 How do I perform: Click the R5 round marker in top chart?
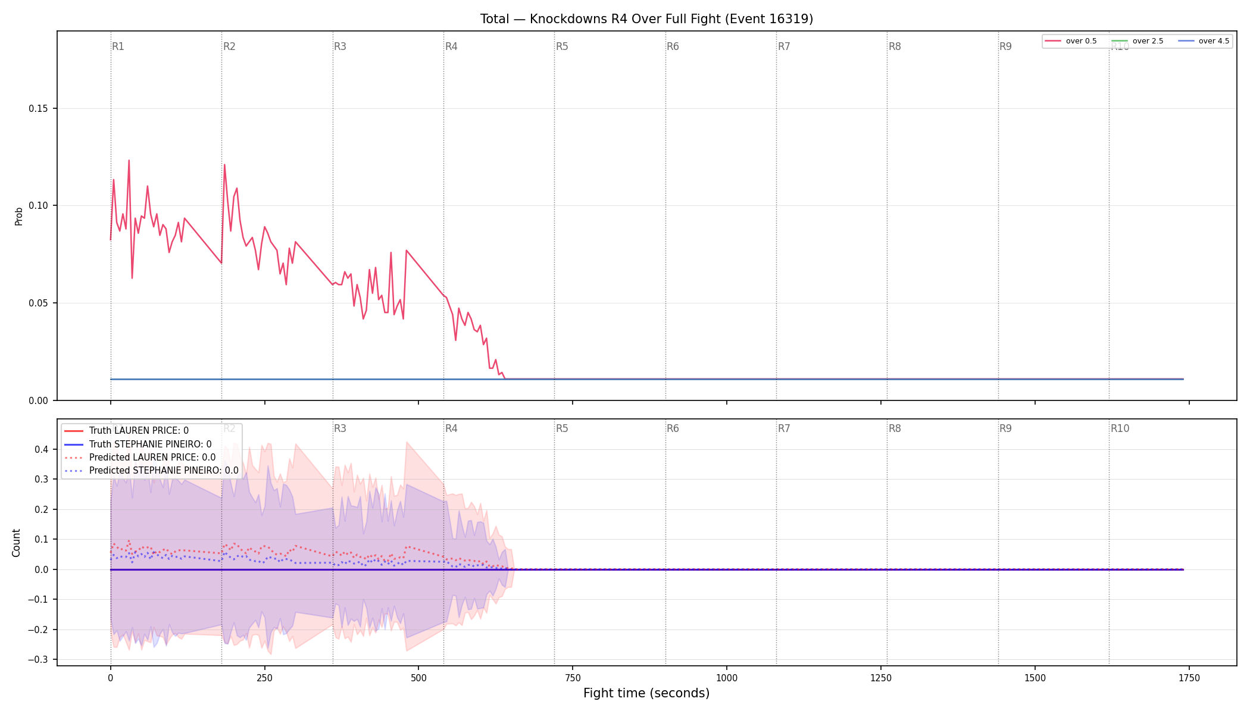point(562,46)
